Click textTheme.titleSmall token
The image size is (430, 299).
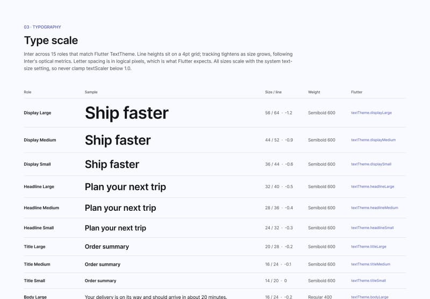click(x=368, y=281)
